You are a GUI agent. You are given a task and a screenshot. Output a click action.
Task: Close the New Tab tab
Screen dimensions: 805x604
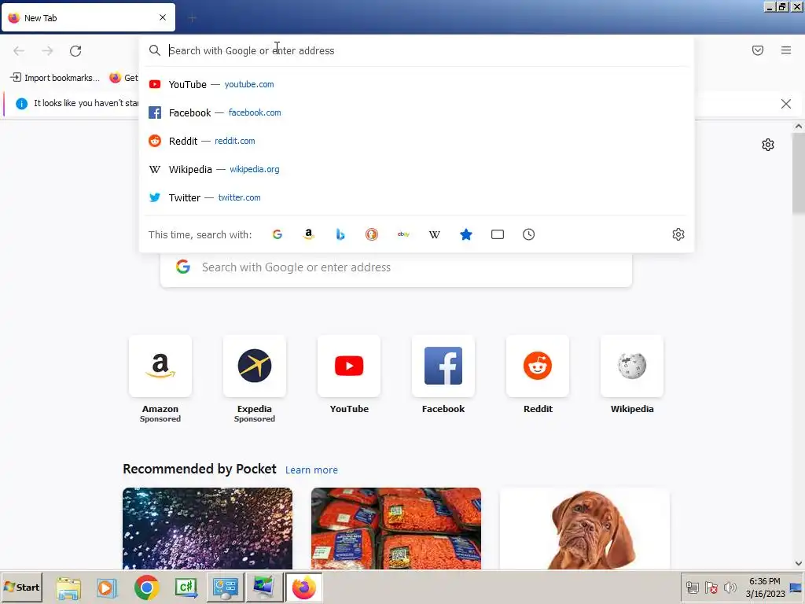163,17
